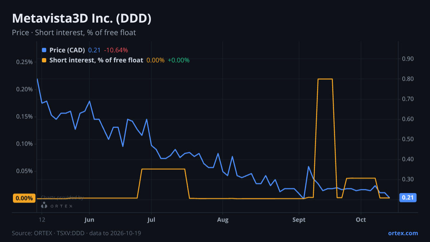Click the blue 0.21 value in the legend

[x=94, y=50]
